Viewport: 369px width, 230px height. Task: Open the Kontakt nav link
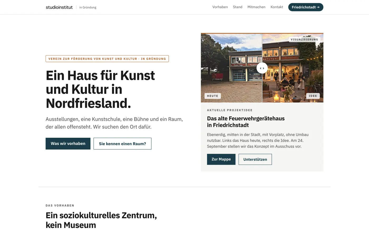point(277,7)
